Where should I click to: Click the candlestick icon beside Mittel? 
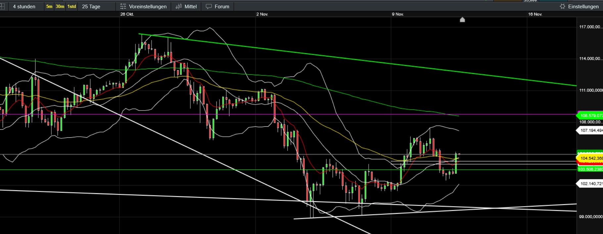point(179,7)
